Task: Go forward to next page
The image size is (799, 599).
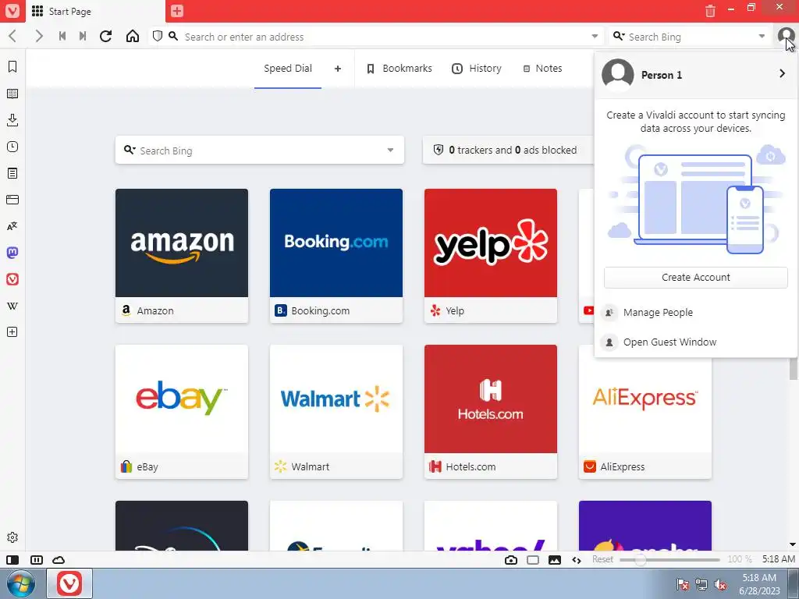Action: point(39,36)
